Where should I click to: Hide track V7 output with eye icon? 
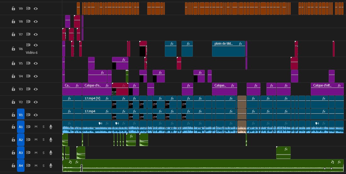click(36, 34)
